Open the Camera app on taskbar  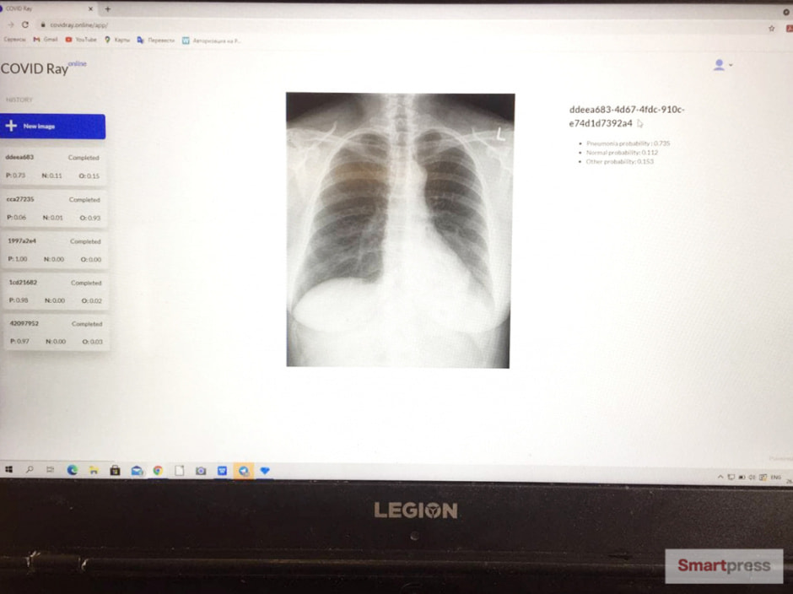coord(201,471)
